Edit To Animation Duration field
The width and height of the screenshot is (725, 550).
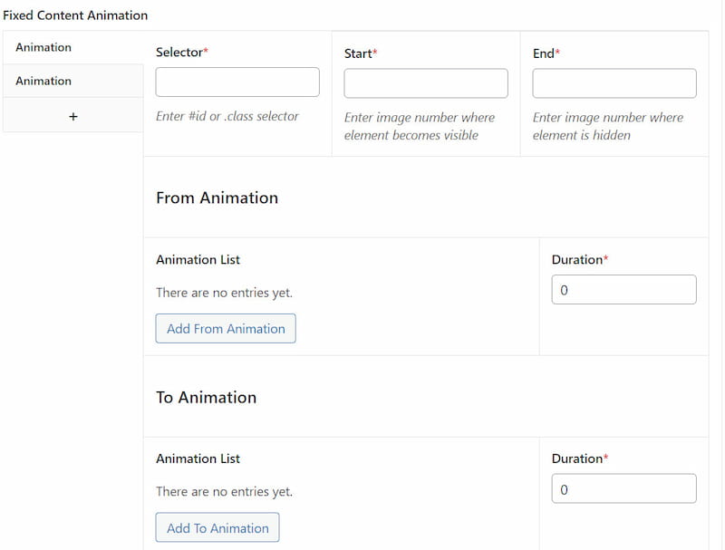623,488
